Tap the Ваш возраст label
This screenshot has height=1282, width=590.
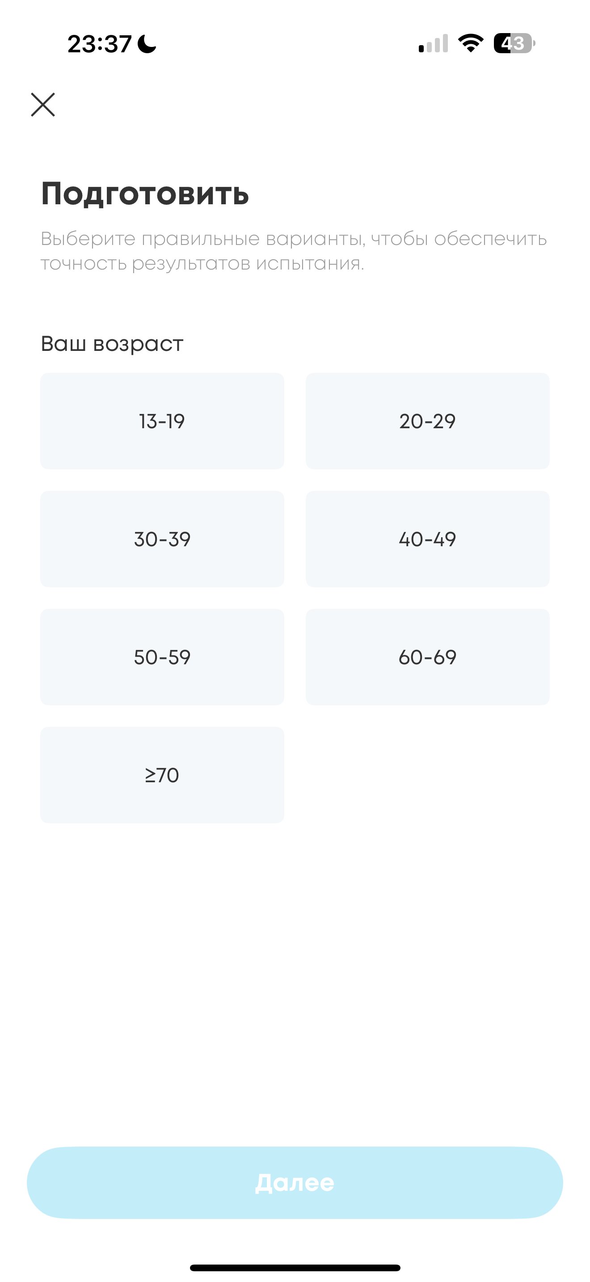pyautogui.click(x=112, y=344)
